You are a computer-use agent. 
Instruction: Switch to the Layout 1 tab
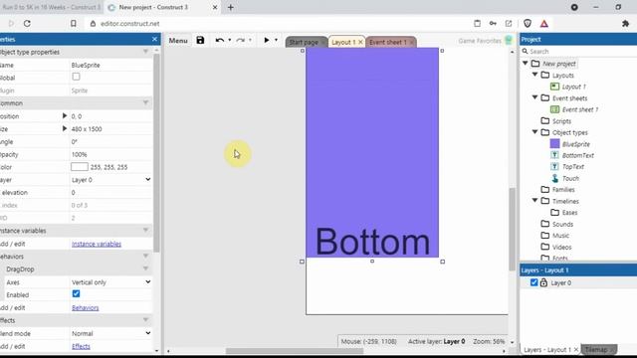343,42
